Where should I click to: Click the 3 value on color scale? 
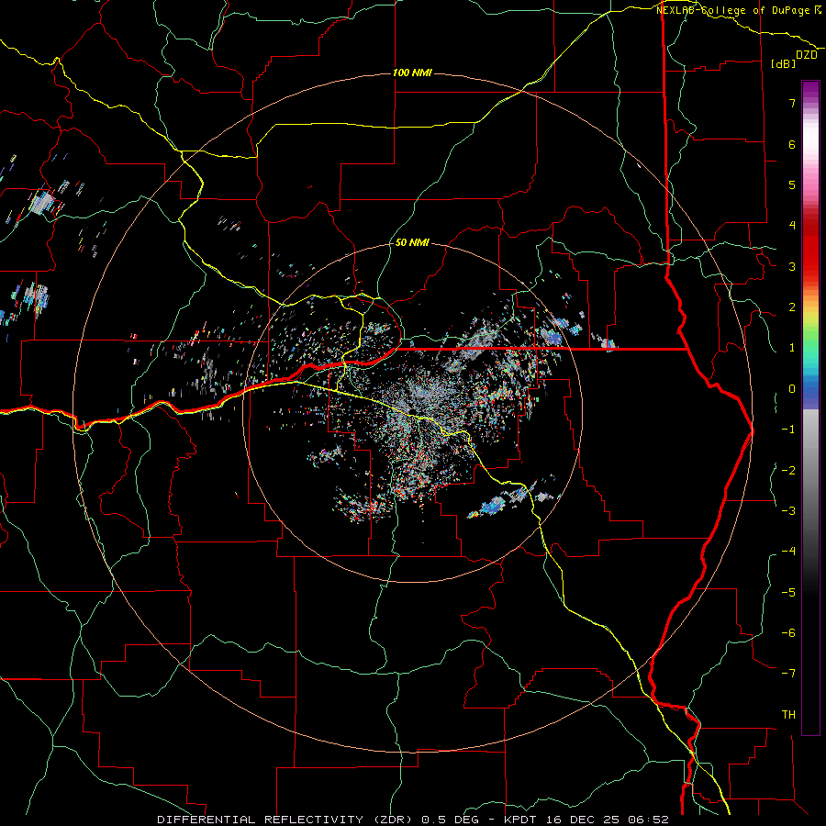click(x=792, y=266)
